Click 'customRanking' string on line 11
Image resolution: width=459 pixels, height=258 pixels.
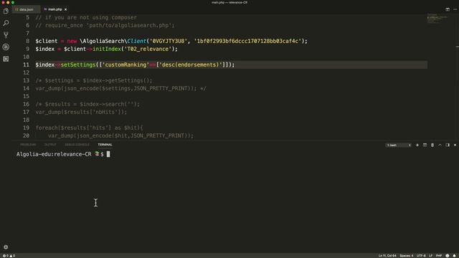pos(126,64)
